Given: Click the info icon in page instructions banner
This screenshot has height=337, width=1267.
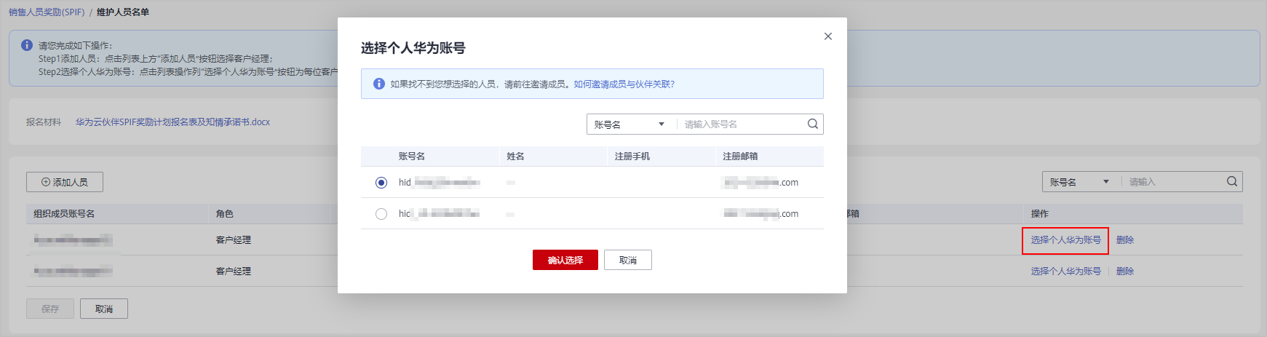Looking at the screenshot, I should click(x=27, y=45).
